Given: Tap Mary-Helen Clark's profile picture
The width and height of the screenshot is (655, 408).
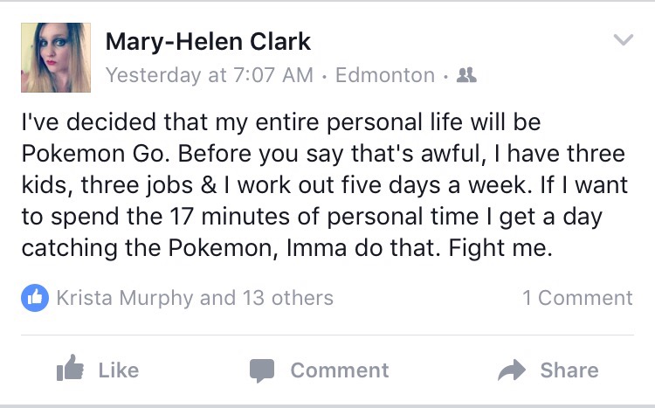Looking at the screenshot, I should pyautogui.click(x=56, y=58).
